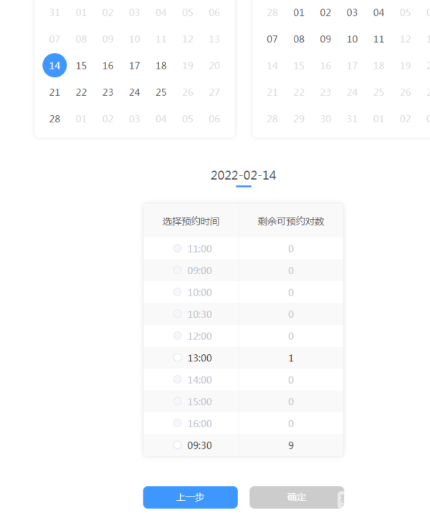Pick date 21 in the left calendar
Screen dimensions: 430x521
(x=54, y=92)
